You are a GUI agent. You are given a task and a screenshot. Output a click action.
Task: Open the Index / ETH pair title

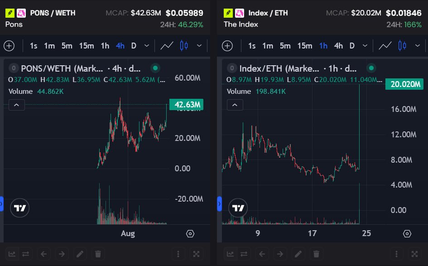268,13
